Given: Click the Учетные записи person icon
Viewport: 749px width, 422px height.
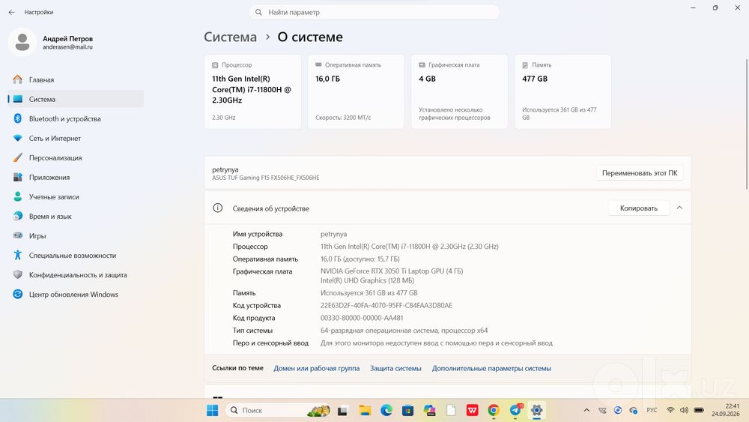Looking at the screenshot, I should 18,197.
